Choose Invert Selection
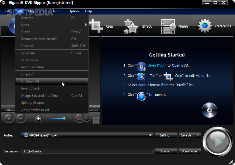Image resolution: width=235 pixels, height=165 pixels. click(52, 67)
